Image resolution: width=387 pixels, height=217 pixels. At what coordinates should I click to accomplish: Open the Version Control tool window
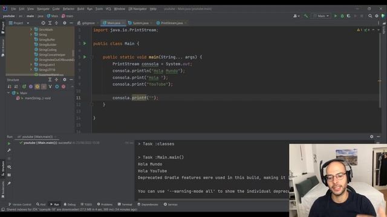point(20,204)
